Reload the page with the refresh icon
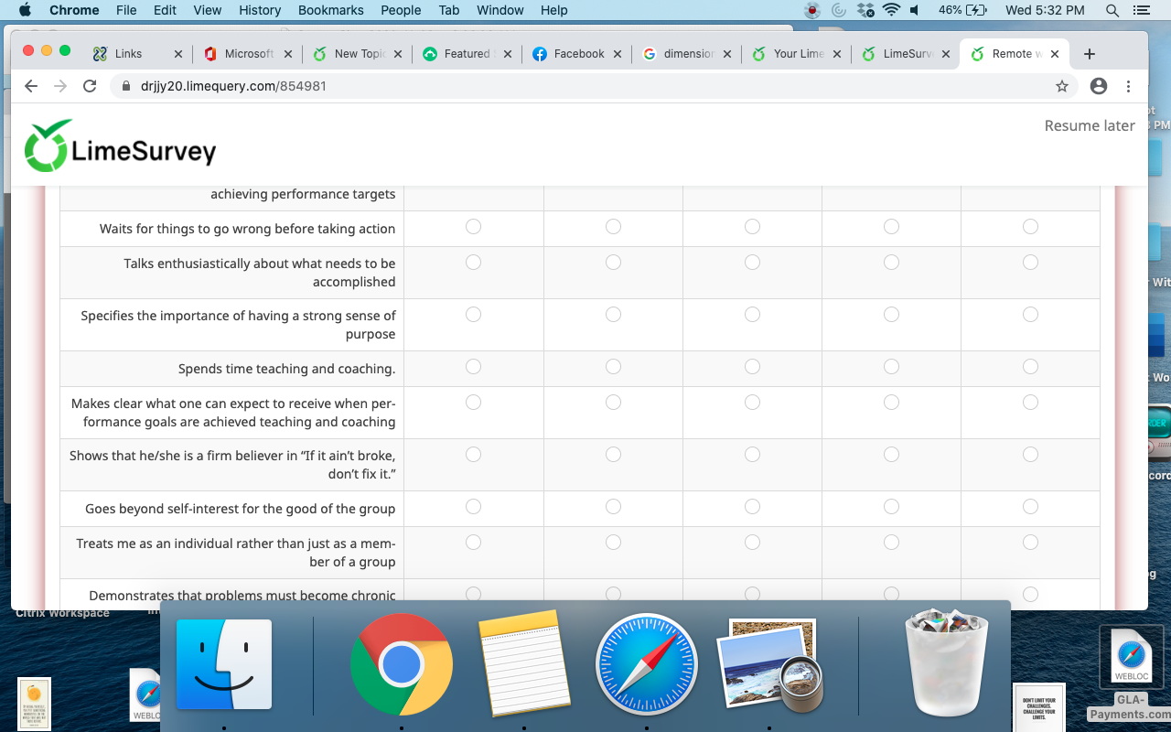1171x732 pixels. (x=90, y=86)
